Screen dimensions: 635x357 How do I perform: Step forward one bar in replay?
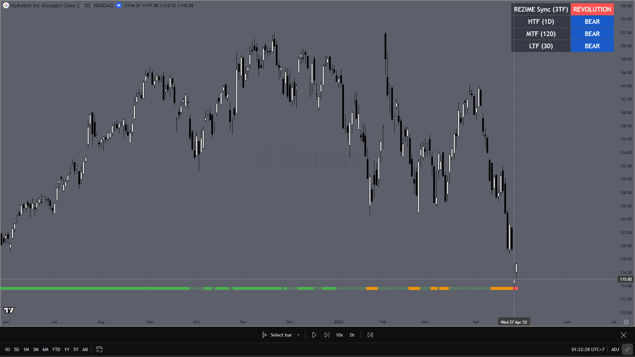click(x=327, y=335)
